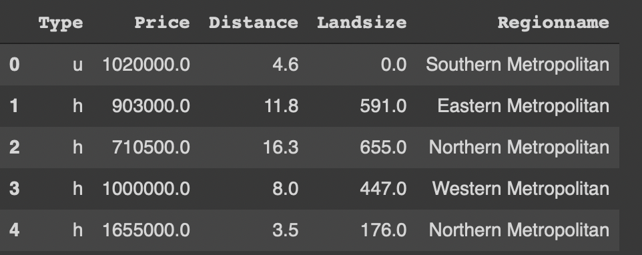Image resolution: width=642 pixels, height=255 pixels.
Task: Click the type cell showing u
Action: click(78, 65)
